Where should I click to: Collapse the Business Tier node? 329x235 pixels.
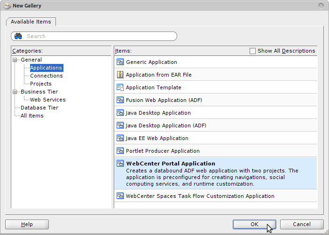15,92
